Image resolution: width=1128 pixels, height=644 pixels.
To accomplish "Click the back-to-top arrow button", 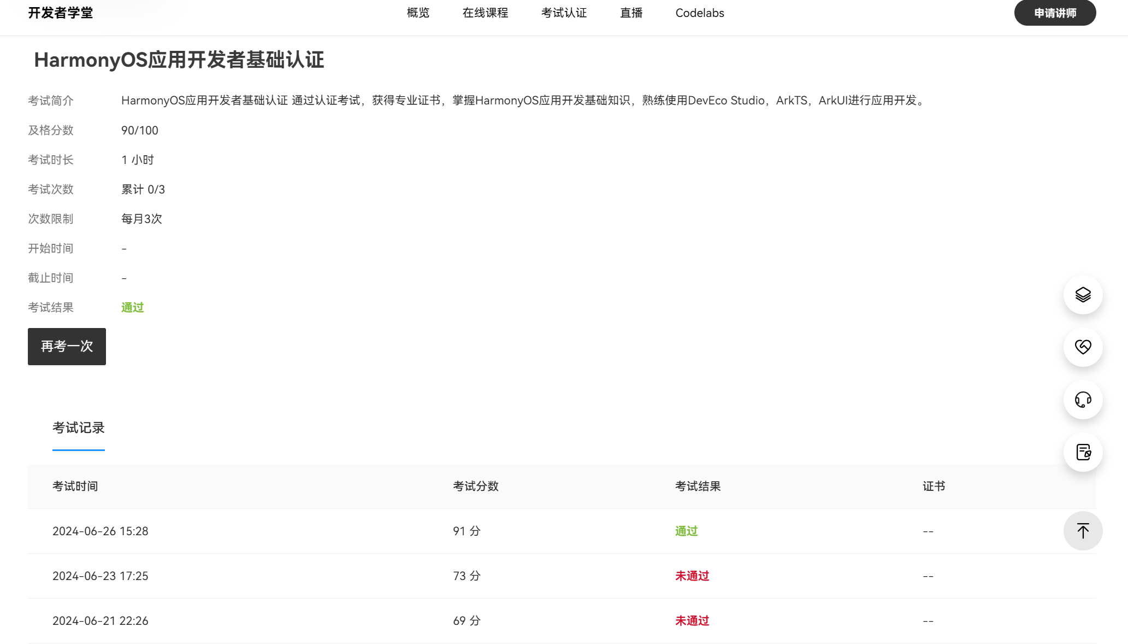I will [x=1083, y=531].
